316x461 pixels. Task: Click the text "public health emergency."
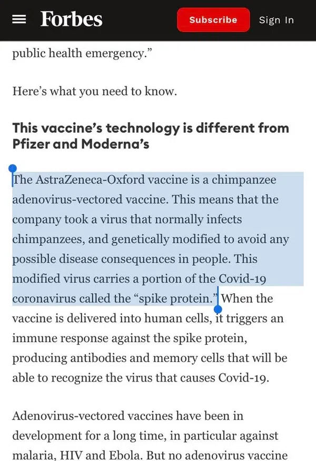pyautogui.click(x=82, y=54)
